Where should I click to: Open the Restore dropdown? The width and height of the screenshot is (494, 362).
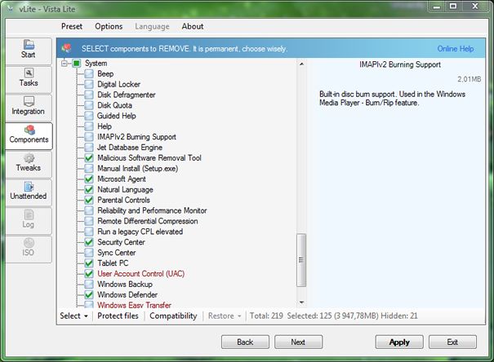tap(225, 316)
